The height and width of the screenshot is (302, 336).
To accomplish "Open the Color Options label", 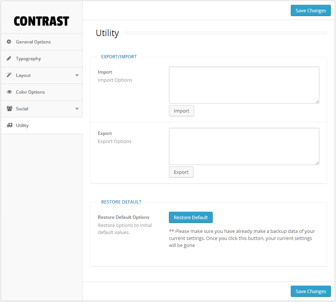I will [x=30, y=92].
